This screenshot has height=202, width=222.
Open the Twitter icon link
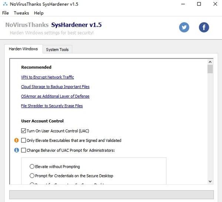pos(184,27)
